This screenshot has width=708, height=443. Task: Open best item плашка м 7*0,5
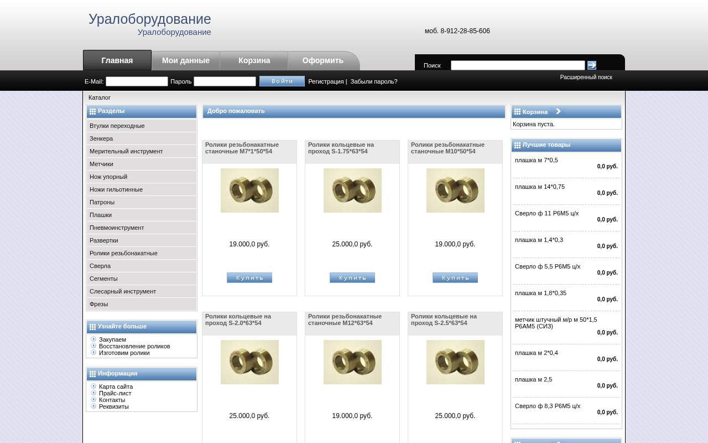coord(537,160)
